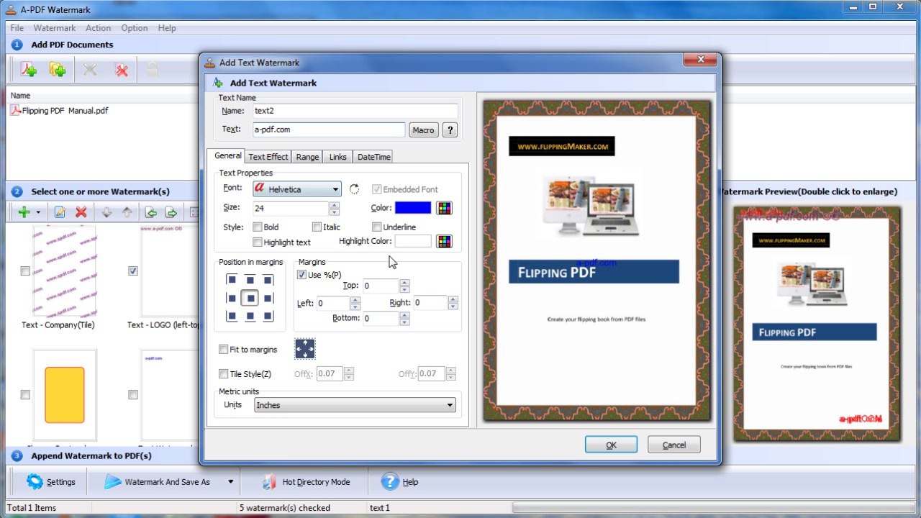Click the padlock security icon in documents toolbar

pyautogui.click(x=153, y=70)
